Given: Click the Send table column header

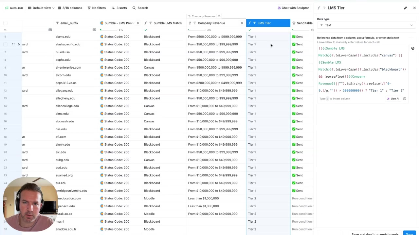Looking at the screenshot, I should tap(302, 23).
